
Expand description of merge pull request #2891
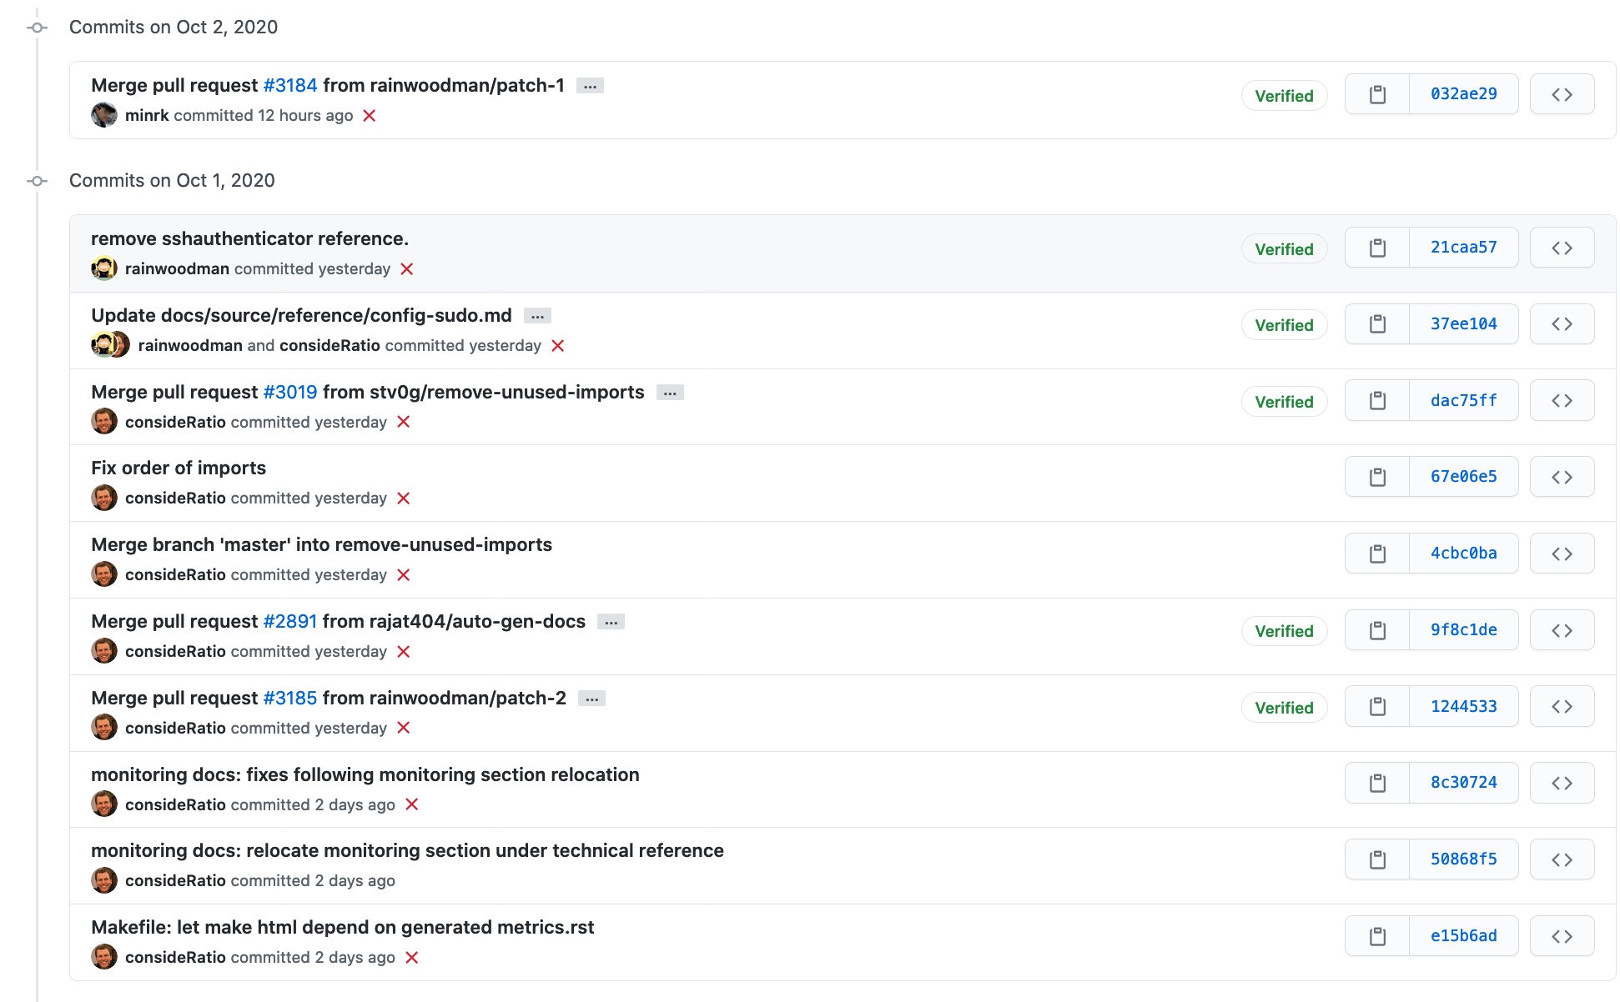click(611, 621)
